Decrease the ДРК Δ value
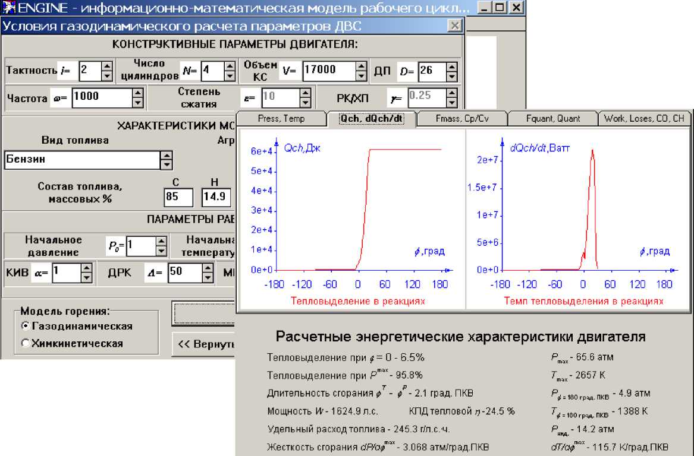694x456 pixels. (x=208, y=278)
